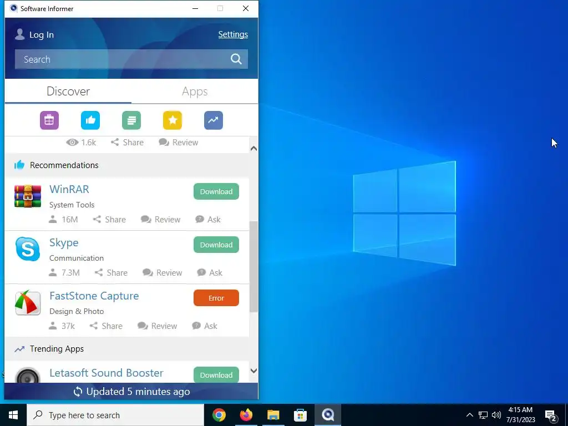Click the Communication category under Skype
Screen dimensions: 568x426
coord(77,258)
